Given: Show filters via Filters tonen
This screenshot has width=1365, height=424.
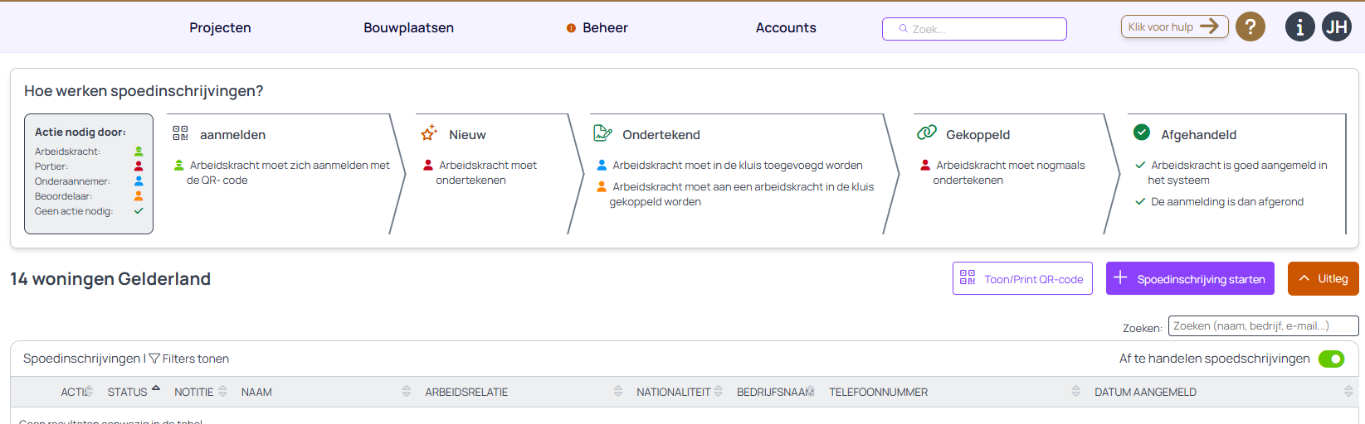Looking at the screenshot, I should point(195,359).
